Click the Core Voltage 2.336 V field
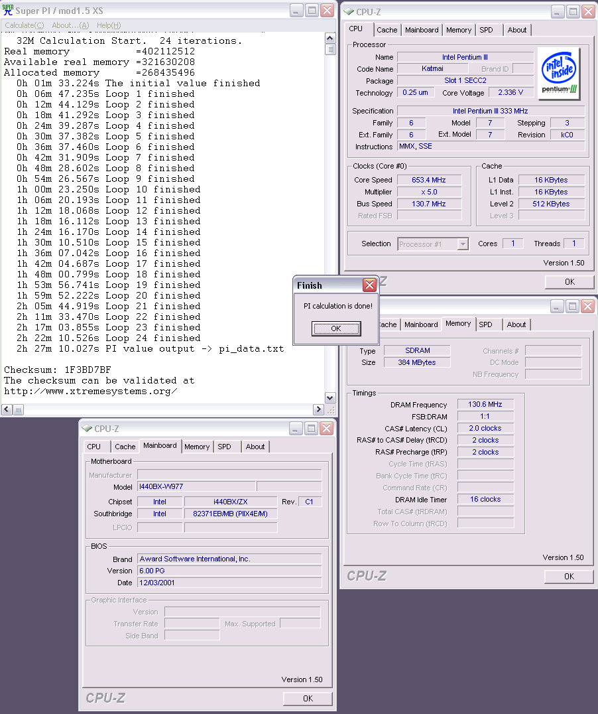This screenshot has width=598, height=714. pos(510,92)
